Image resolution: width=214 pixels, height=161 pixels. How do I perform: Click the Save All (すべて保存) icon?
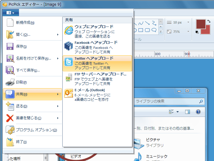tap(10, 70)
